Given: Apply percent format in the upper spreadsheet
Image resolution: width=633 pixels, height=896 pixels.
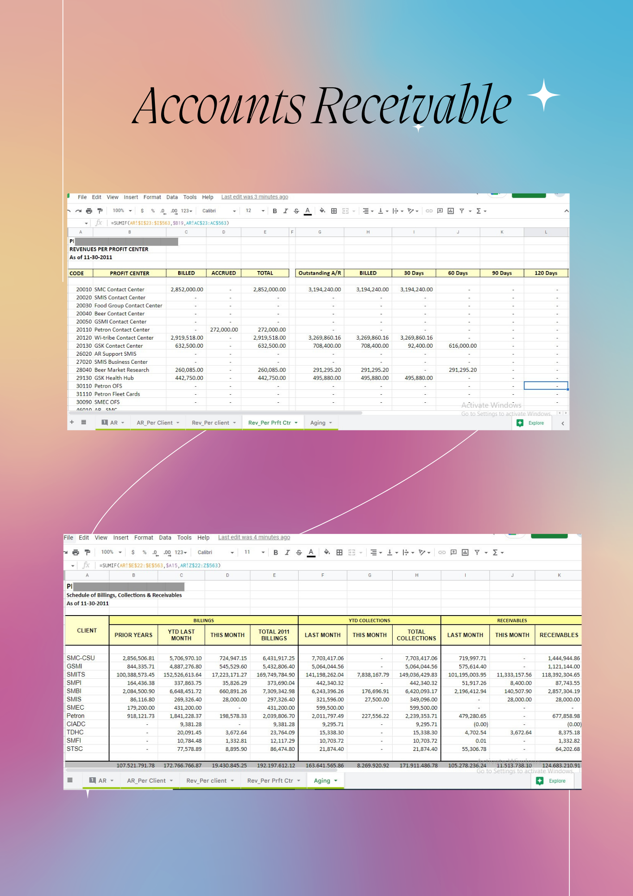Looking at the screenshot, I should point(153,211).
